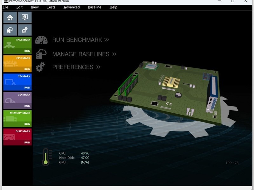Run the Memory Mark test

27,124
